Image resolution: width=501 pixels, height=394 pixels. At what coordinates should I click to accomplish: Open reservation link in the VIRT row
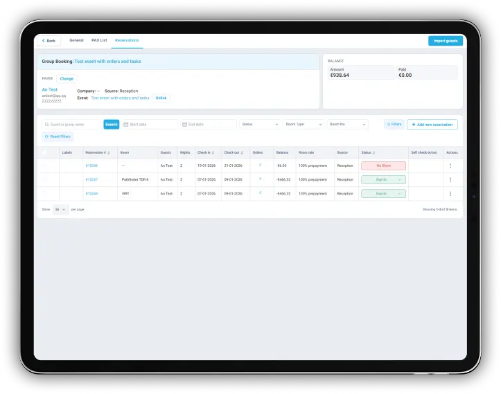91,193
